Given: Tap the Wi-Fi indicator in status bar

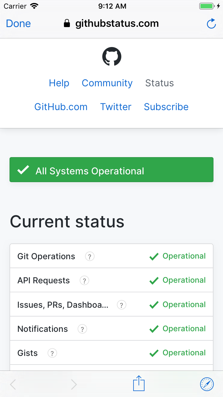Looking at the screenshot, I should [35, 6].
